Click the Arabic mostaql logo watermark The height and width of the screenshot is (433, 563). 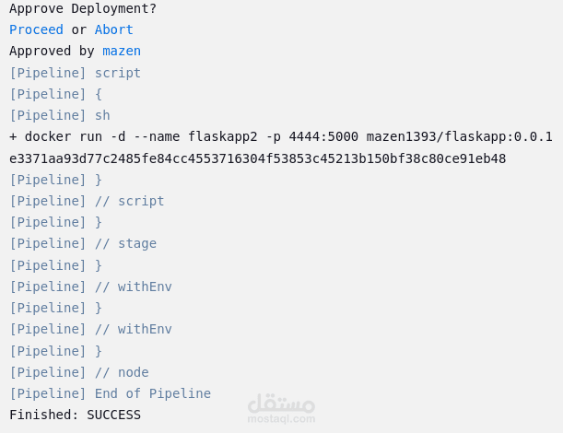[x=282, y=403]
